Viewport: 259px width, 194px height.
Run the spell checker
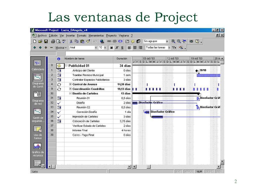tap(64, 41)
